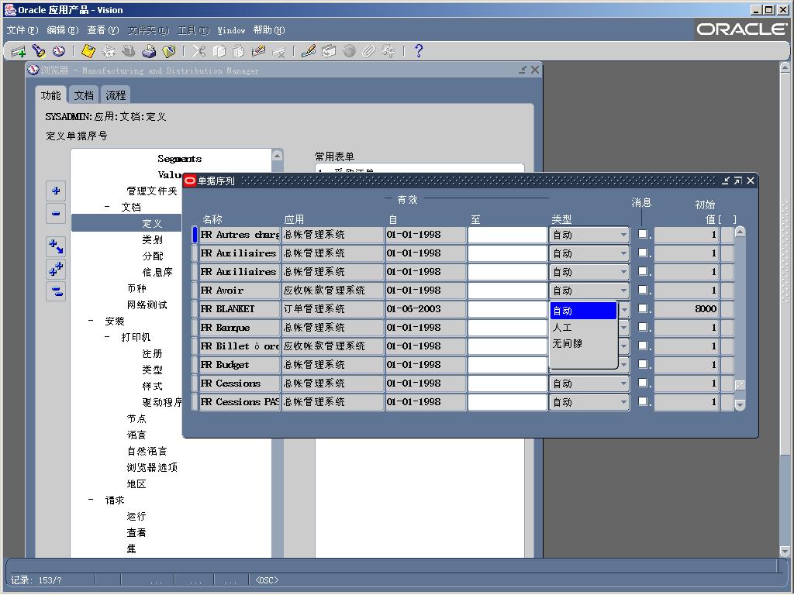Image resolution: width=794 pixels, height=595 pixels.
Task: Select 网络测试 in the navigator tree
Action: coord(147,304)
